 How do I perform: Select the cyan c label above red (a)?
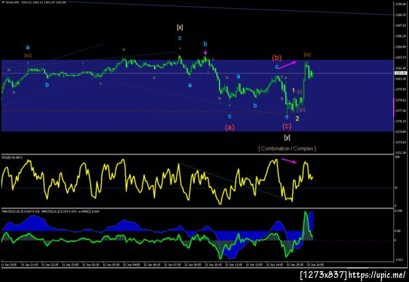tap(230, 116)
